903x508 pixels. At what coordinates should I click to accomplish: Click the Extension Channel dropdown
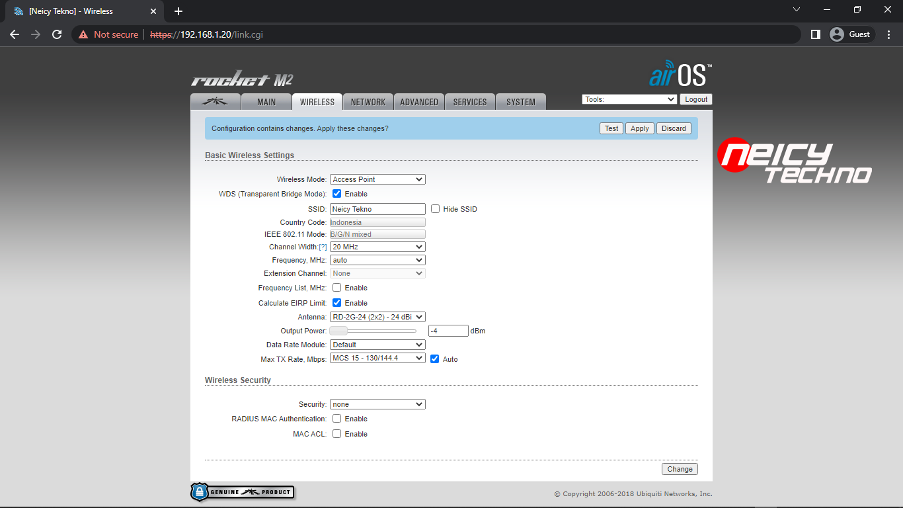377,273
